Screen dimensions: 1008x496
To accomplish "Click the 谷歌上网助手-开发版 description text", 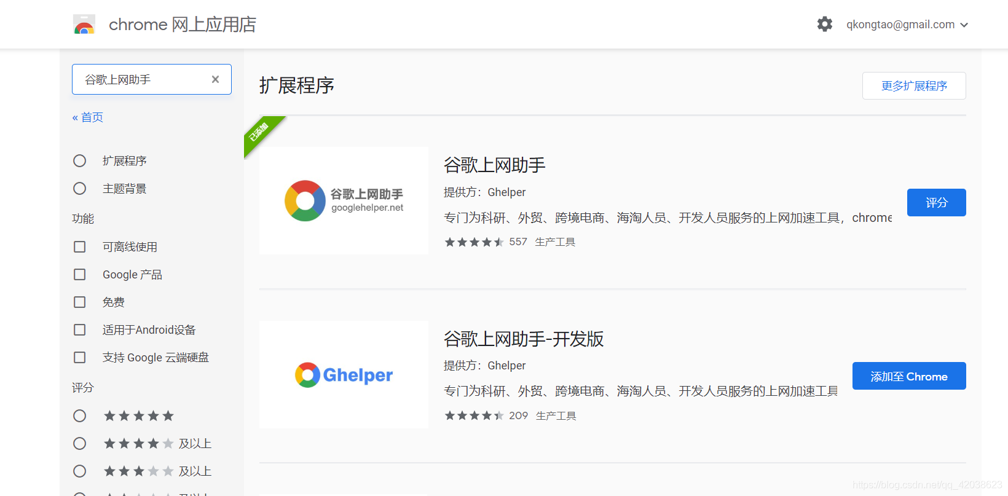I will [641, 392].
